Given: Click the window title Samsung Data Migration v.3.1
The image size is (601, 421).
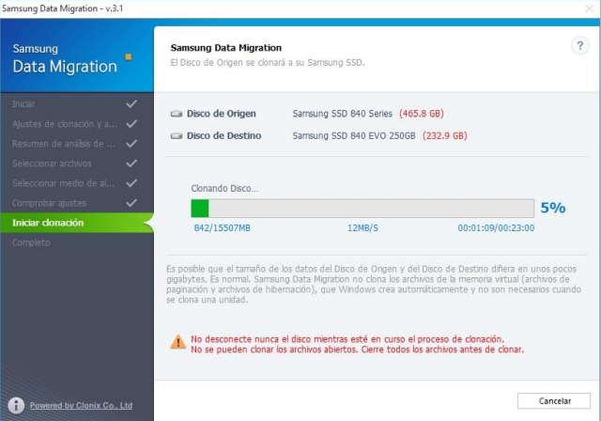Looking at the screenshot, I should pos(63,8).
